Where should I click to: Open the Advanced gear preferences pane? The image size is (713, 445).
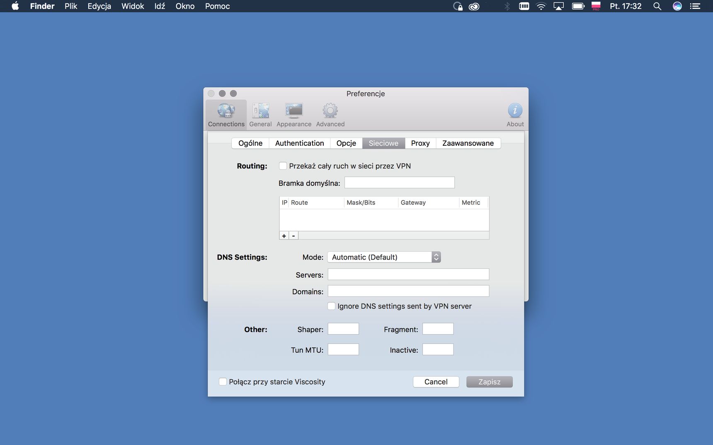(330, 115)
